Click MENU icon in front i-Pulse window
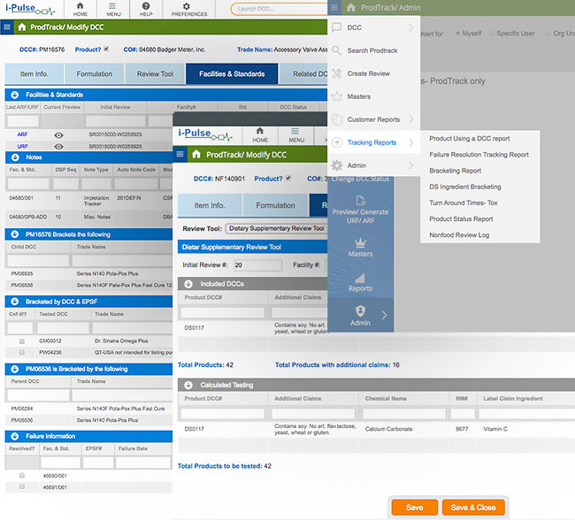The image size is (575, 520). pos(295,131)
